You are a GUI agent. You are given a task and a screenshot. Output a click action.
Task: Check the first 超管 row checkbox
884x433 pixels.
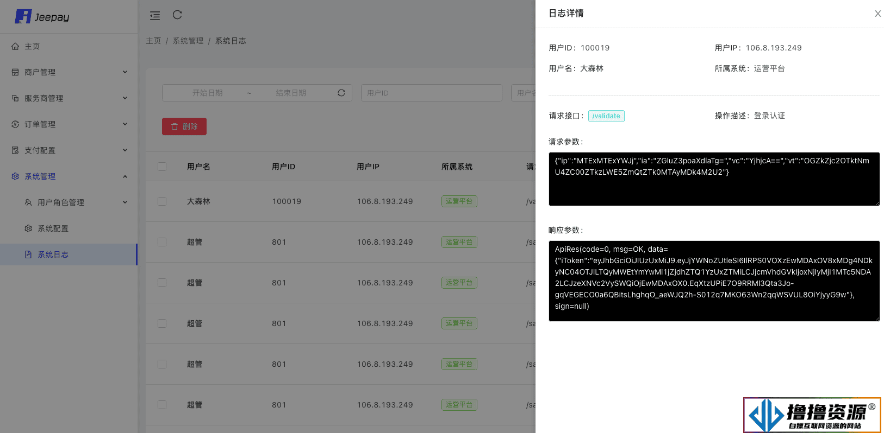[162, 242]
